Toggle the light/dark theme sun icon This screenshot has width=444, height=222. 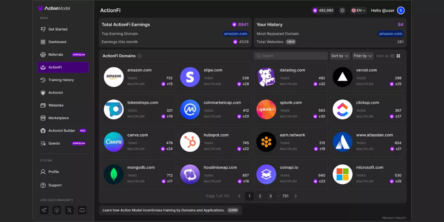tap(342, 10)
